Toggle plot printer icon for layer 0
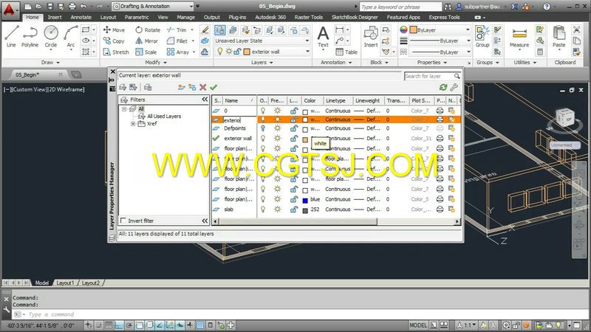This screenshot has width=591, height=332. [440, 111]
